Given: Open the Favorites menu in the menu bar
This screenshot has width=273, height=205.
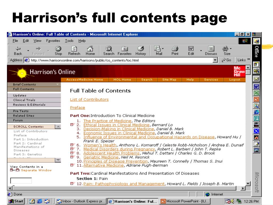Looking at the screenshot, I should (53, 41).
